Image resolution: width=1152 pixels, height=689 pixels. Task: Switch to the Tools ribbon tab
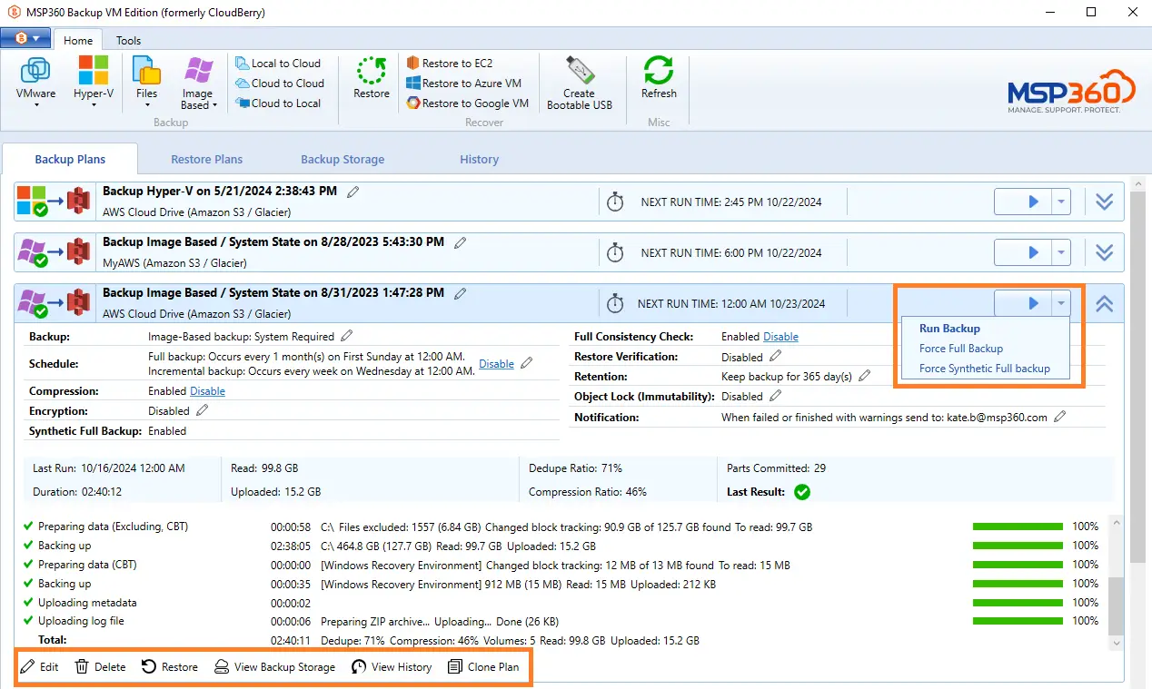click(x=127, y=40)
